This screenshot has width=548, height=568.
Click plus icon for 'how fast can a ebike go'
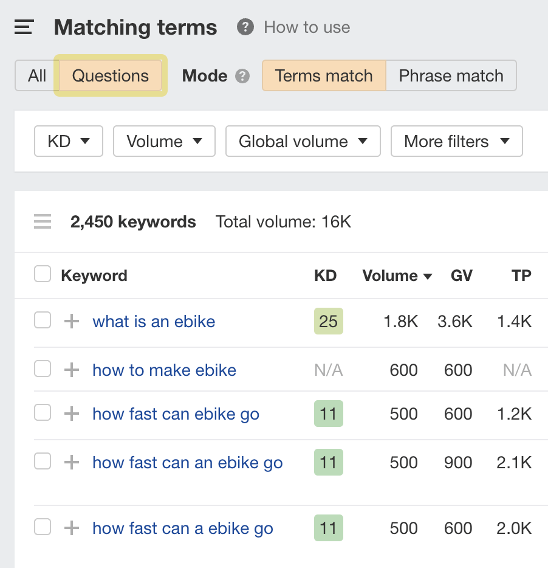(71, 528)
